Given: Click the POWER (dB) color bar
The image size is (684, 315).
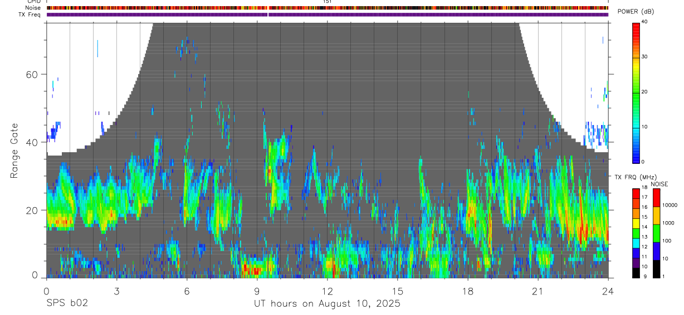Looking at the screenshot, I should pyautogui.click(x=636, y=92).
